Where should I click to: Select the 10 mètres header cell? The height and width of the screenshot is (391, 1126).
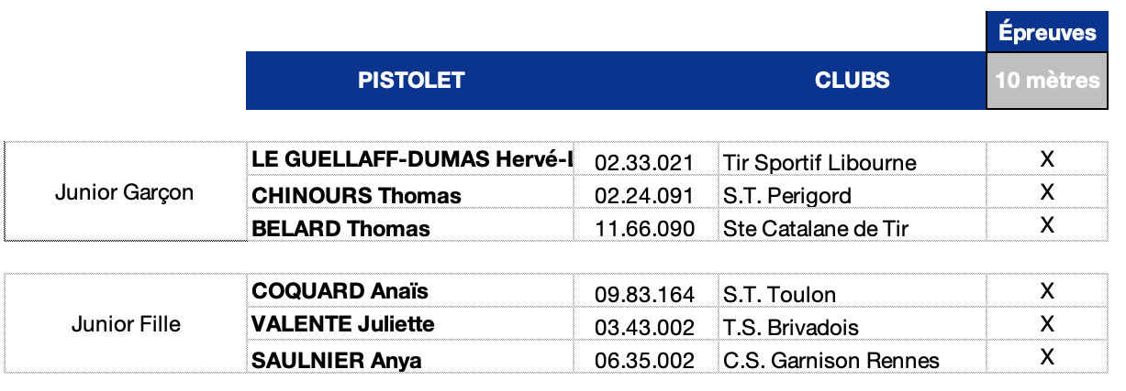tap(1047, 81)
